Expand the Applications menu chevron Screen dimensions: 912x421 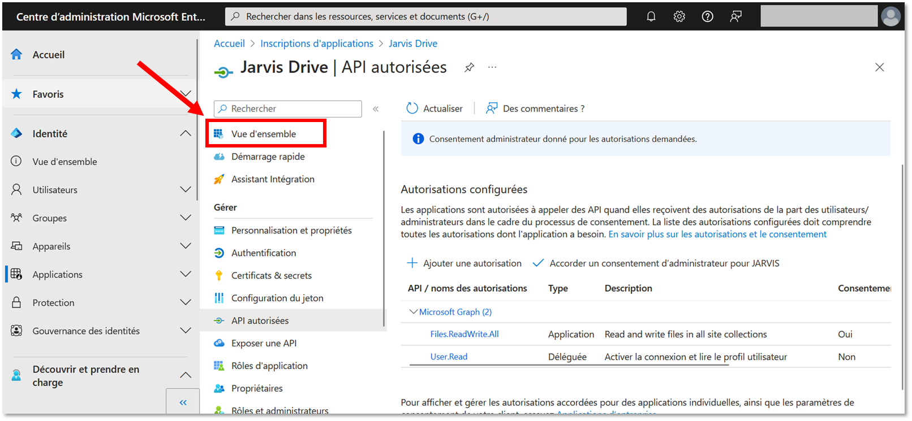coord(186,274)
